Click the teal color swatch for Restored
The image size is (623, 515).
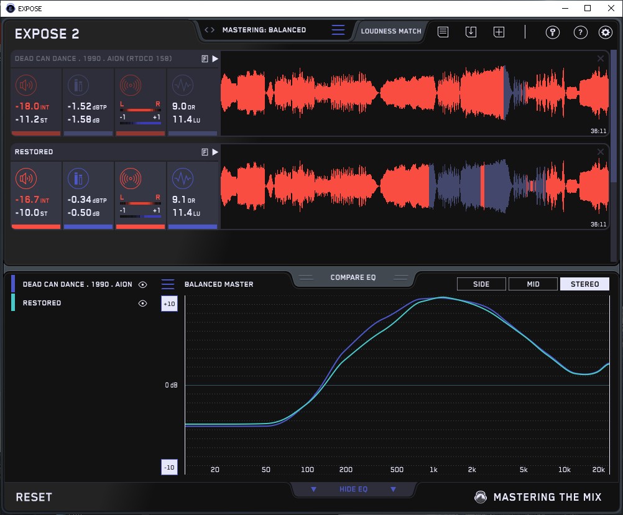(x=13, y=302)
